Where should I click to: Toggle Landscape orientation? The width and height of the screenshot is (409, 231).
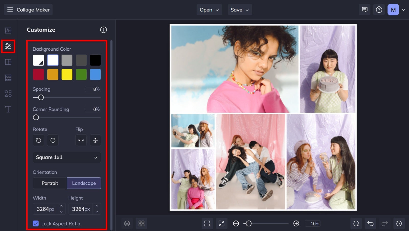[x=84, y=183]
